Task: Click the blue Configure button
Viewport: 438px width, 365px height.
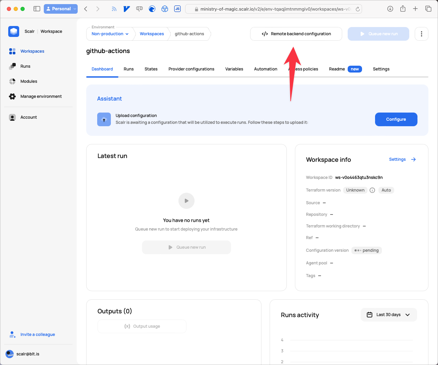Action: point(396,119)
